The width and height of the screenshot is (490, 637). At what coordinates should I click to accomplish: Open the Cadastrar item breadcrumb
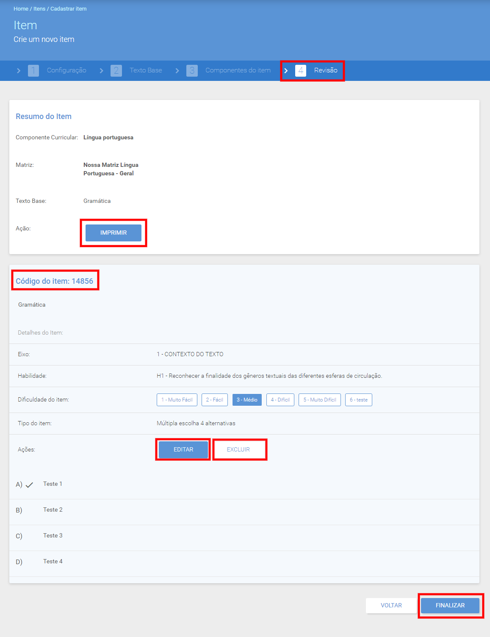(x=68, y=9)
